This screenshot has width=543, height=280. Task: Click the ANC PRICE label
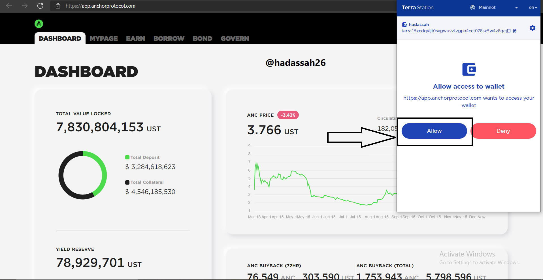pyautogui.click(x=260, y=115)
